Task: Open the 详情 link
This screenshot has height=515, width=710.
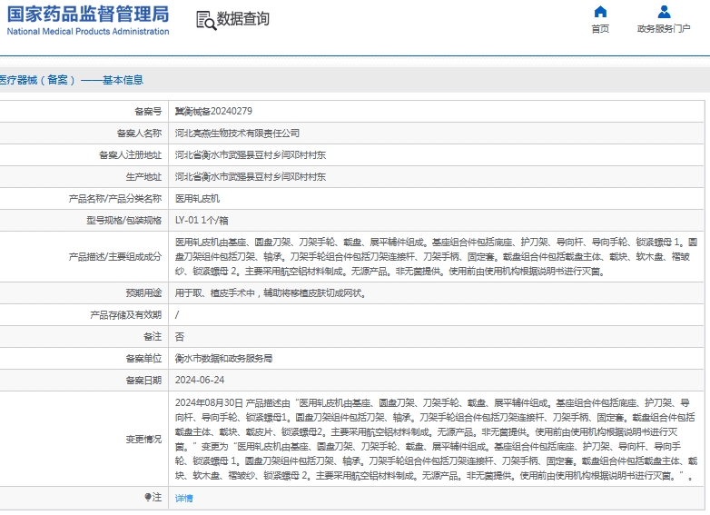Action: point(183,499)
